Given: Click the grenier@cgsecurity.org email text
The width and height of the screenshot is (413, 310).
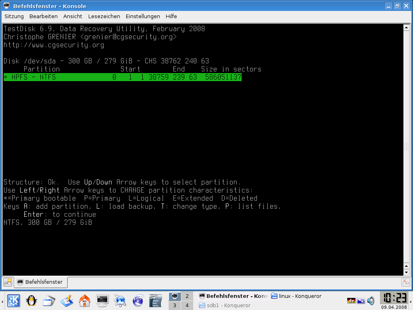Looking at the screenshot, I should click(128, 37).
